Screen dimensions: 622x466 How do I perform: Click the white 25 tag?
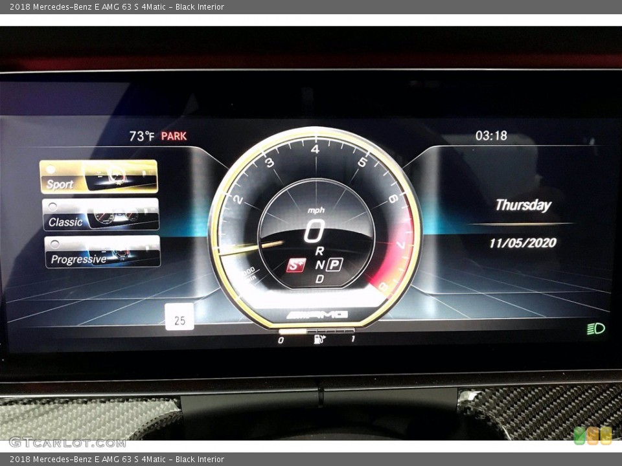click(x=179, y=316)
